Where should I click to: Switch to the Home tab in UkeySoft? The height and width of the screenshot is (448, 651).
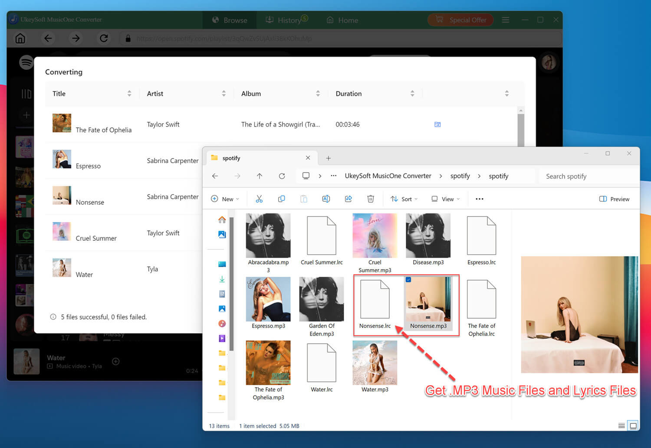pyautogui.click(x=342, y=20)
